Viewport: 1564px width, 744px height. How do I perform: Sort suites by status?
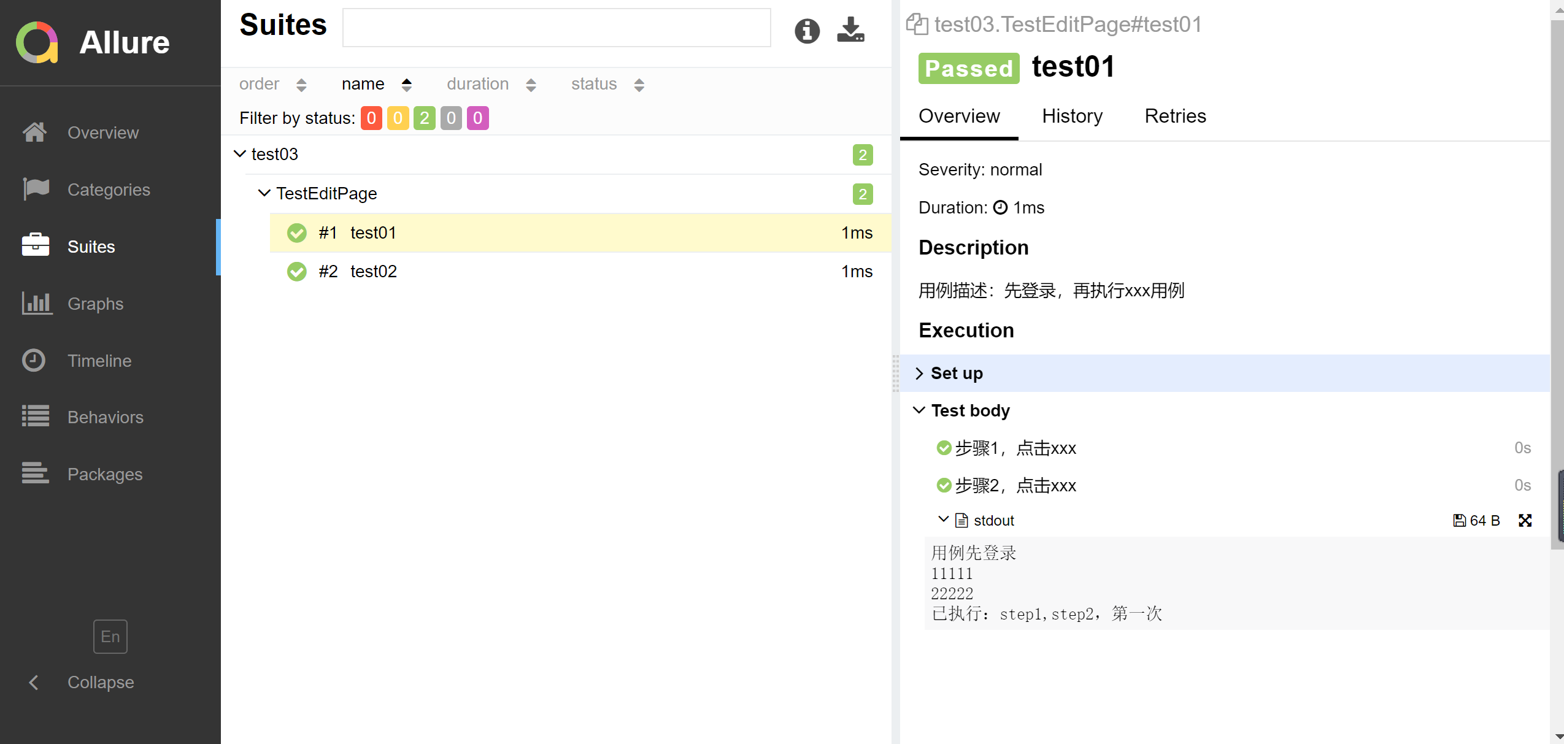607,84
